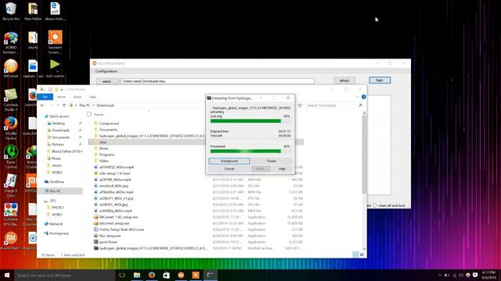Open the Store from the taskbar
The image size is (501, 281).
pyautogui.click(x=166, y=275)
